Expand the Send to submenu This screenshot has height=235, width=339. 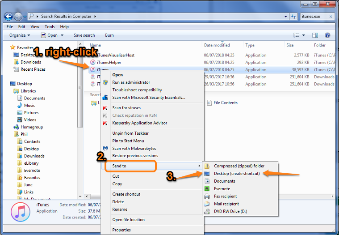152,166
